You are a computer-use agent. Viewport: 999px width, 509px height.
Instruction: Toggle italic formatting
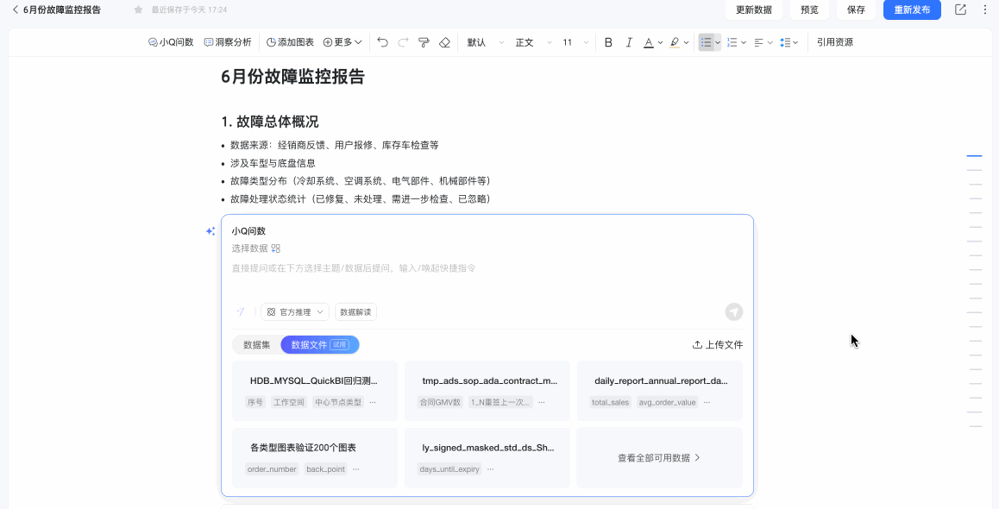tap(629, 42)
